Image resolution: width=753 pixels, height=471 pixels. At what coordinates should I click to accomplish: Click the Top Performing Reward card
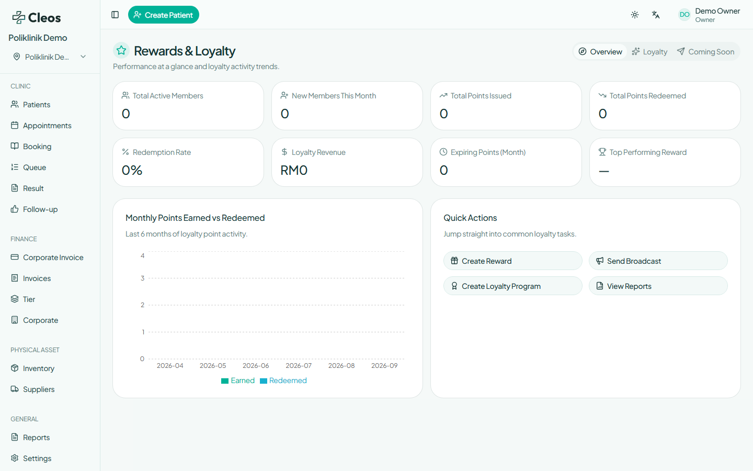click(665, 162)
